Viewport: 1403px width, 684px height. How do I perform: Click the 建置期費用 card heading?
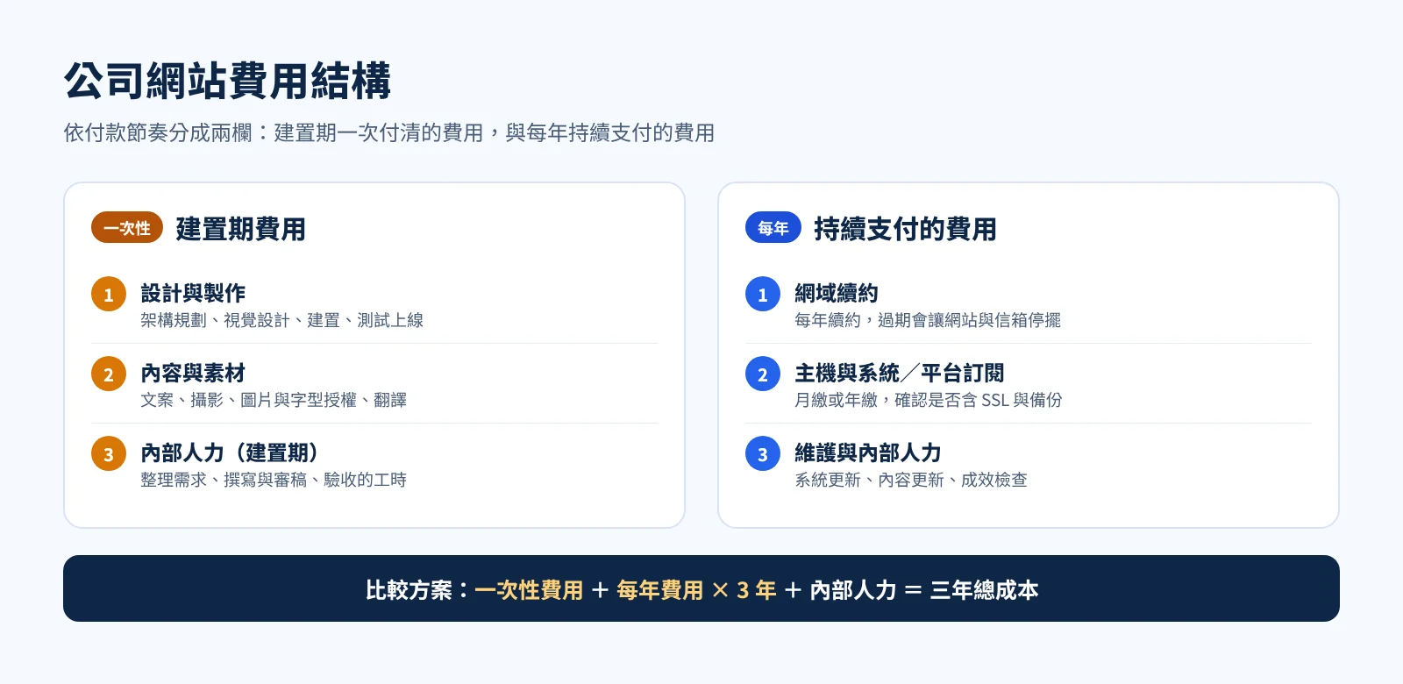click(x=241, y=229)
